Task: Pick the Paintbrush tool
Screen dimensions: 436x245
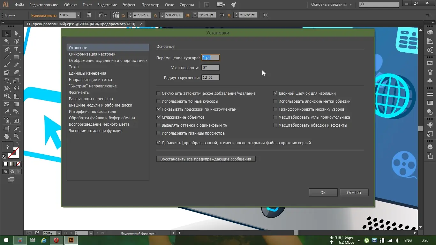Action: (7, 65)
